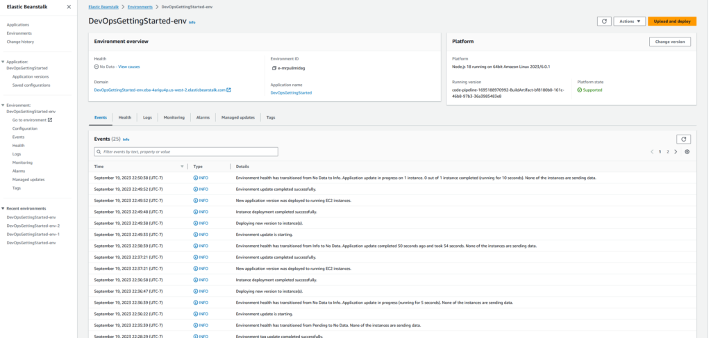Click the Upload and deploy button
Screen dimensions: 711x338
click(x=671, y=22)
